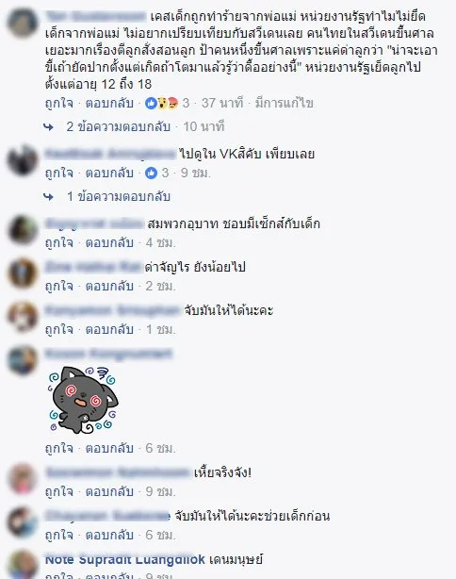This screenshot has width=456, height=579.
Task: Reply to จับมันให้ได้นะคะช่วยเด็กก่อน comment
Action: click(x=109, y=535)
